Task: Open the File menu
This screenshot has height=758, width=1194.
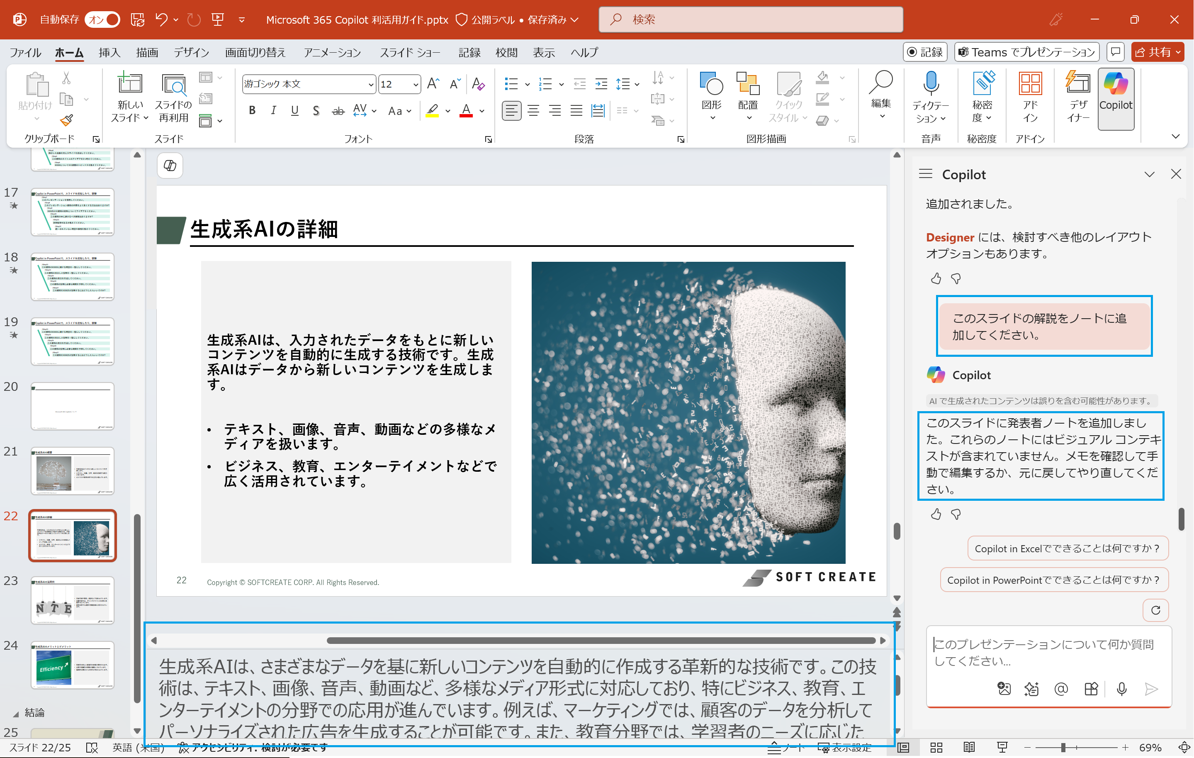Action: (x=25, y=52)
